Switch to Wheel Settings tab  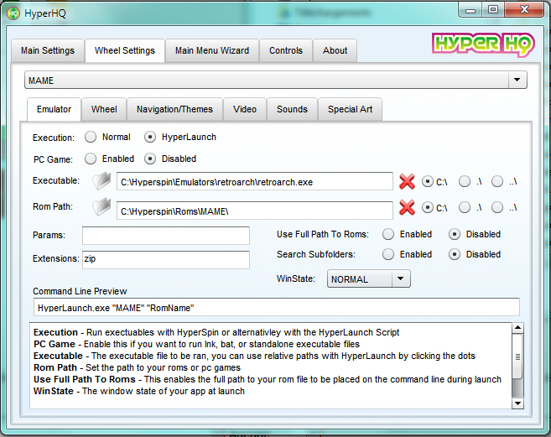pyautogui.click(x=125, y=50)
